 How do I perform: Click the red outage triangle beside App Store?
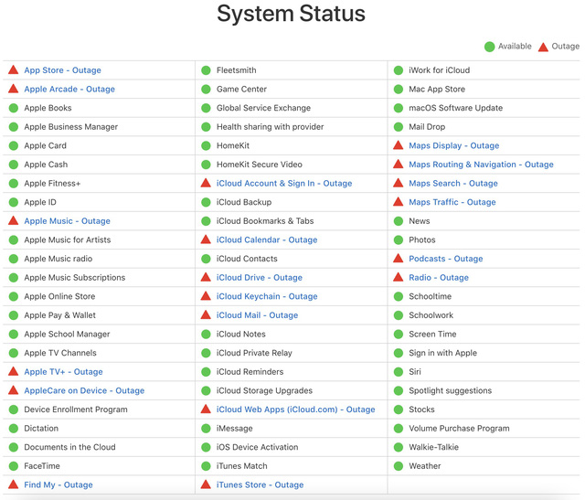(x=14, y=69)
